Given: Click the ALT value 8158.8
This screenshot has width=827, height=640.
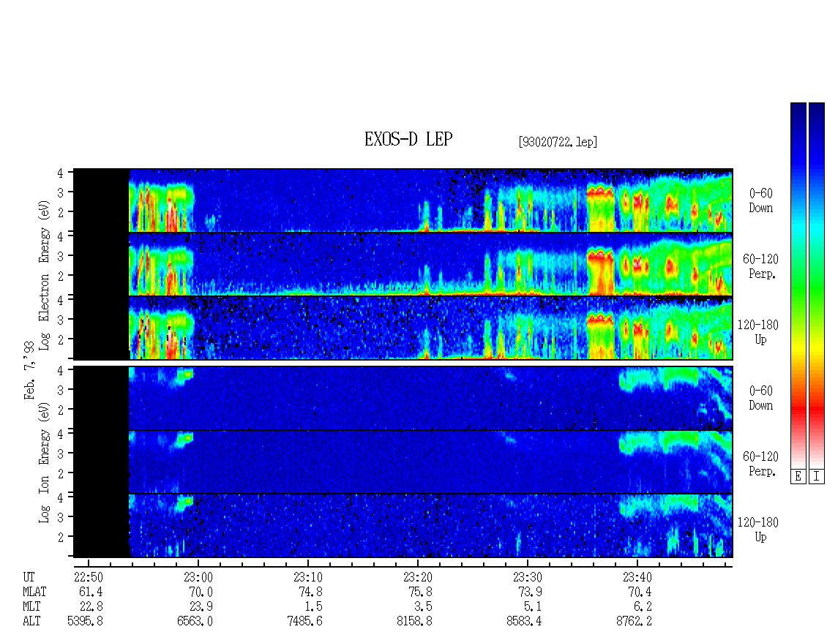Looking at the screenshot, I should (414, 622).
